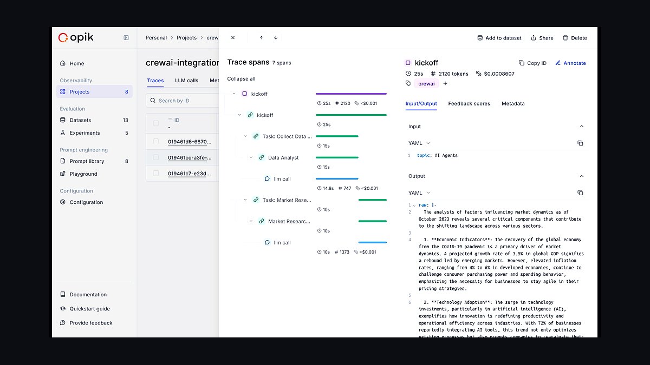This screenshot has height=365, width=650.
Task: Click the Configuration gear icon
Action: click(x=63, y=202)
